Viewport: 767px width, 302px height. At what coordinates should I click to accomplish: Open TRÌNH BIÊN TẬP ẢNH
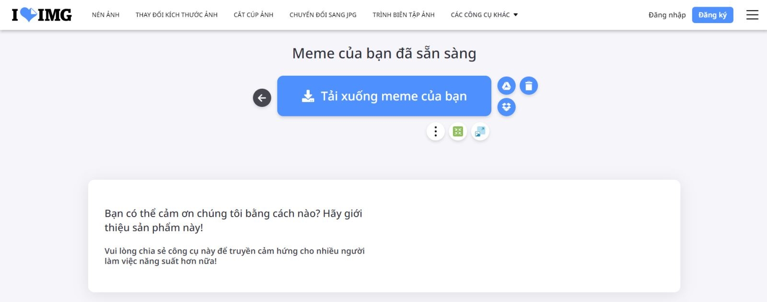pos(404,15)
